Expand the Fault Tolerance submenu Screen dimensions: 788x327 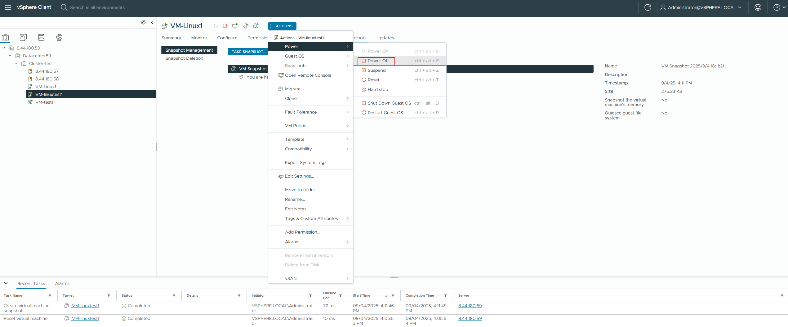pos(311,112)
